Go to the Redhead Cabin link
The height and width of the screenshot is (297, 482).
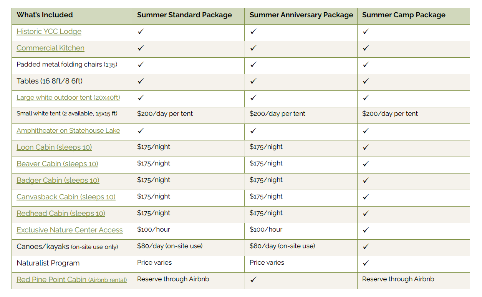click(61, 214)
